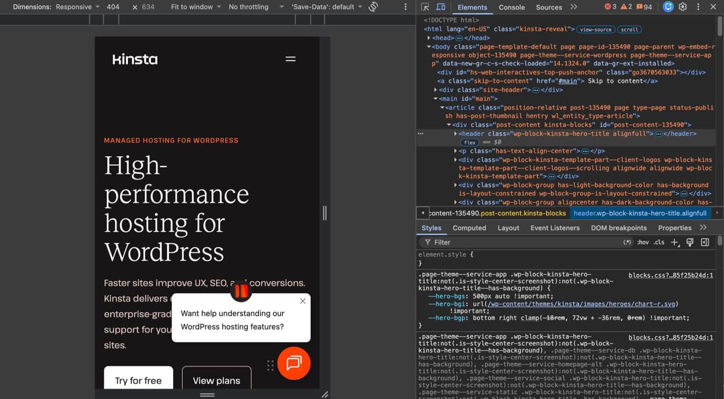Click the view-source badge
The image size is (724, 399).
click(x=596, y=29)
